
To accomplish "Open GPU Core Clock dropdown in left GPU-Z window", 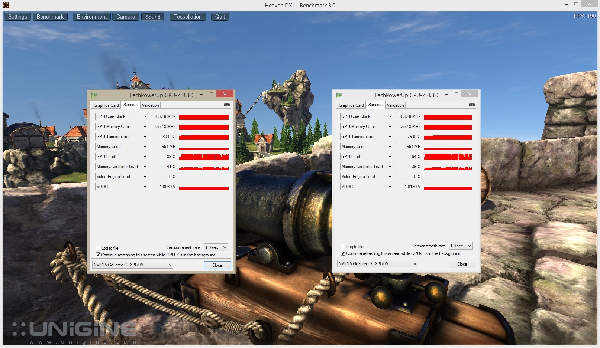I will click(145, 116).
